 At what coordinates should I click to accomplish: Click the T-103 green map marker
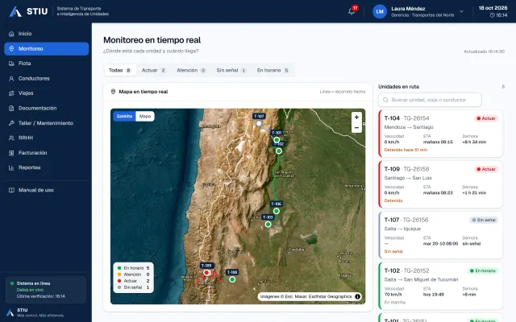click(268, 225)
